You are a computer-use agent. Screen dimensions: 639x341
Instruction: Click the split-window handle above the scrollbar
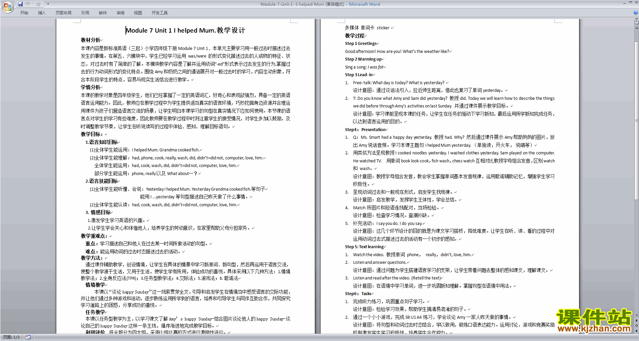637,19
